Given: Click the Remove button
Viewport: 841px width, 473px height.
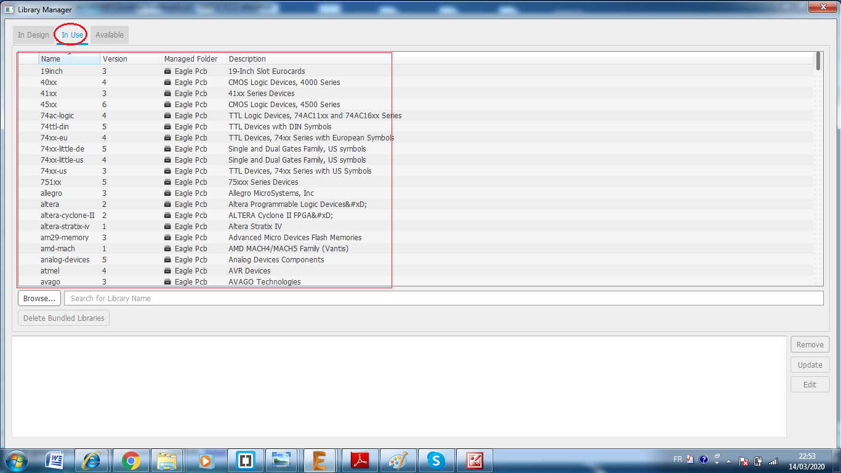Looking at the screenshot, I should tap(810, 345).
